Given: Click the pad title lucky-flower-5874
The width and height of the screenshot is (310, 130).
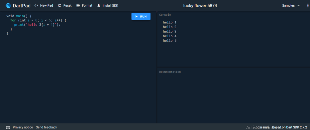Looking at the screenshot, I should click(200, 5).
